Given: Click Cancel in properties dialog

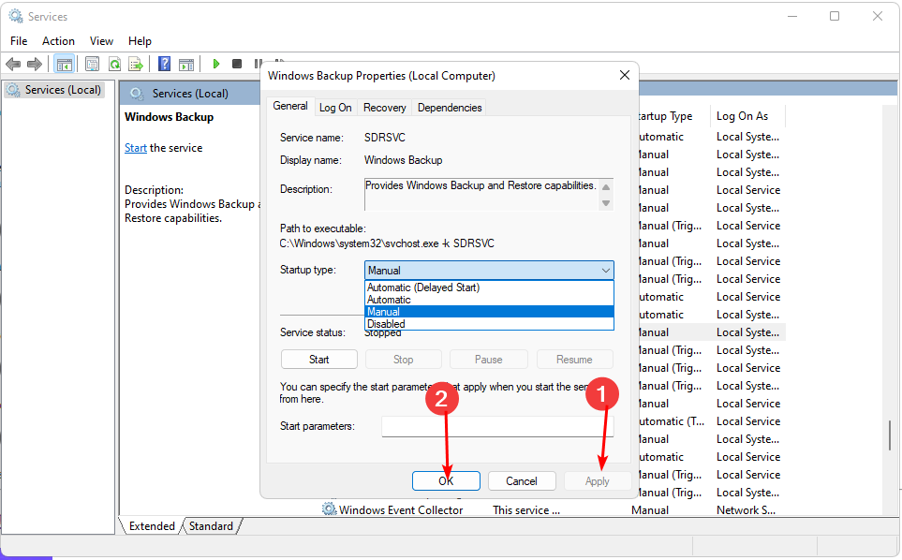Looking at the screenshot, I should click(522, 480).
